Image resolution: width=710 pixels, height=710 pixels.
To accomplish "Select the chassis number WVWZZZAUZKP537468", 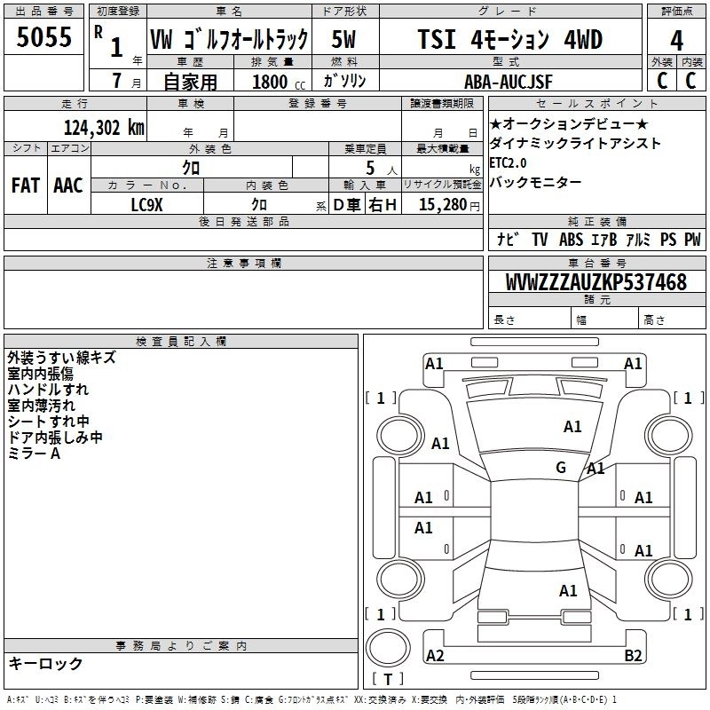I will (596, 281).
